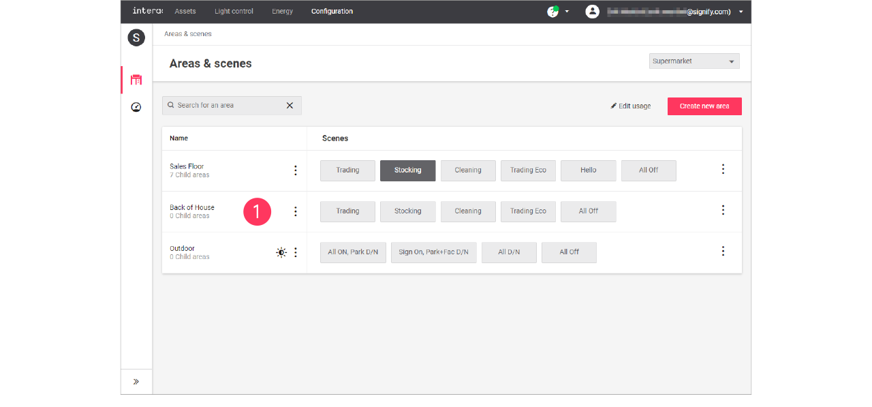The height and width of the screenshot is (407, 872).
Task: Turn All Off for Outdoor area
Action: pyautogui.click(x=569, y=252)
